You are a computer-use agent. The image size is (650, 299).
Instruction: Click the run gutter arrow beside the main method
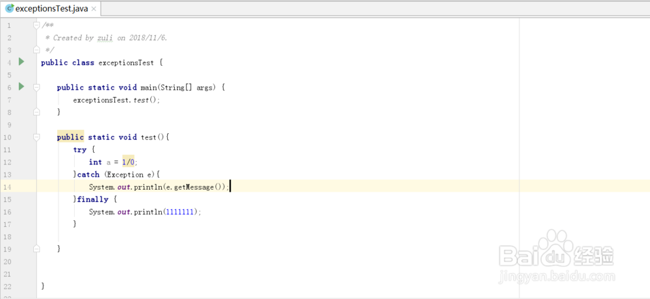coord(21,86)
